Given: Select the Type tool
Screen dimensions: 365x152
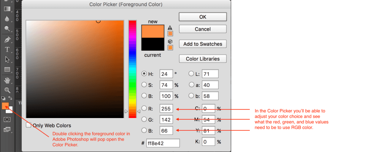Looking at the screenshot, I should [7, 50].
